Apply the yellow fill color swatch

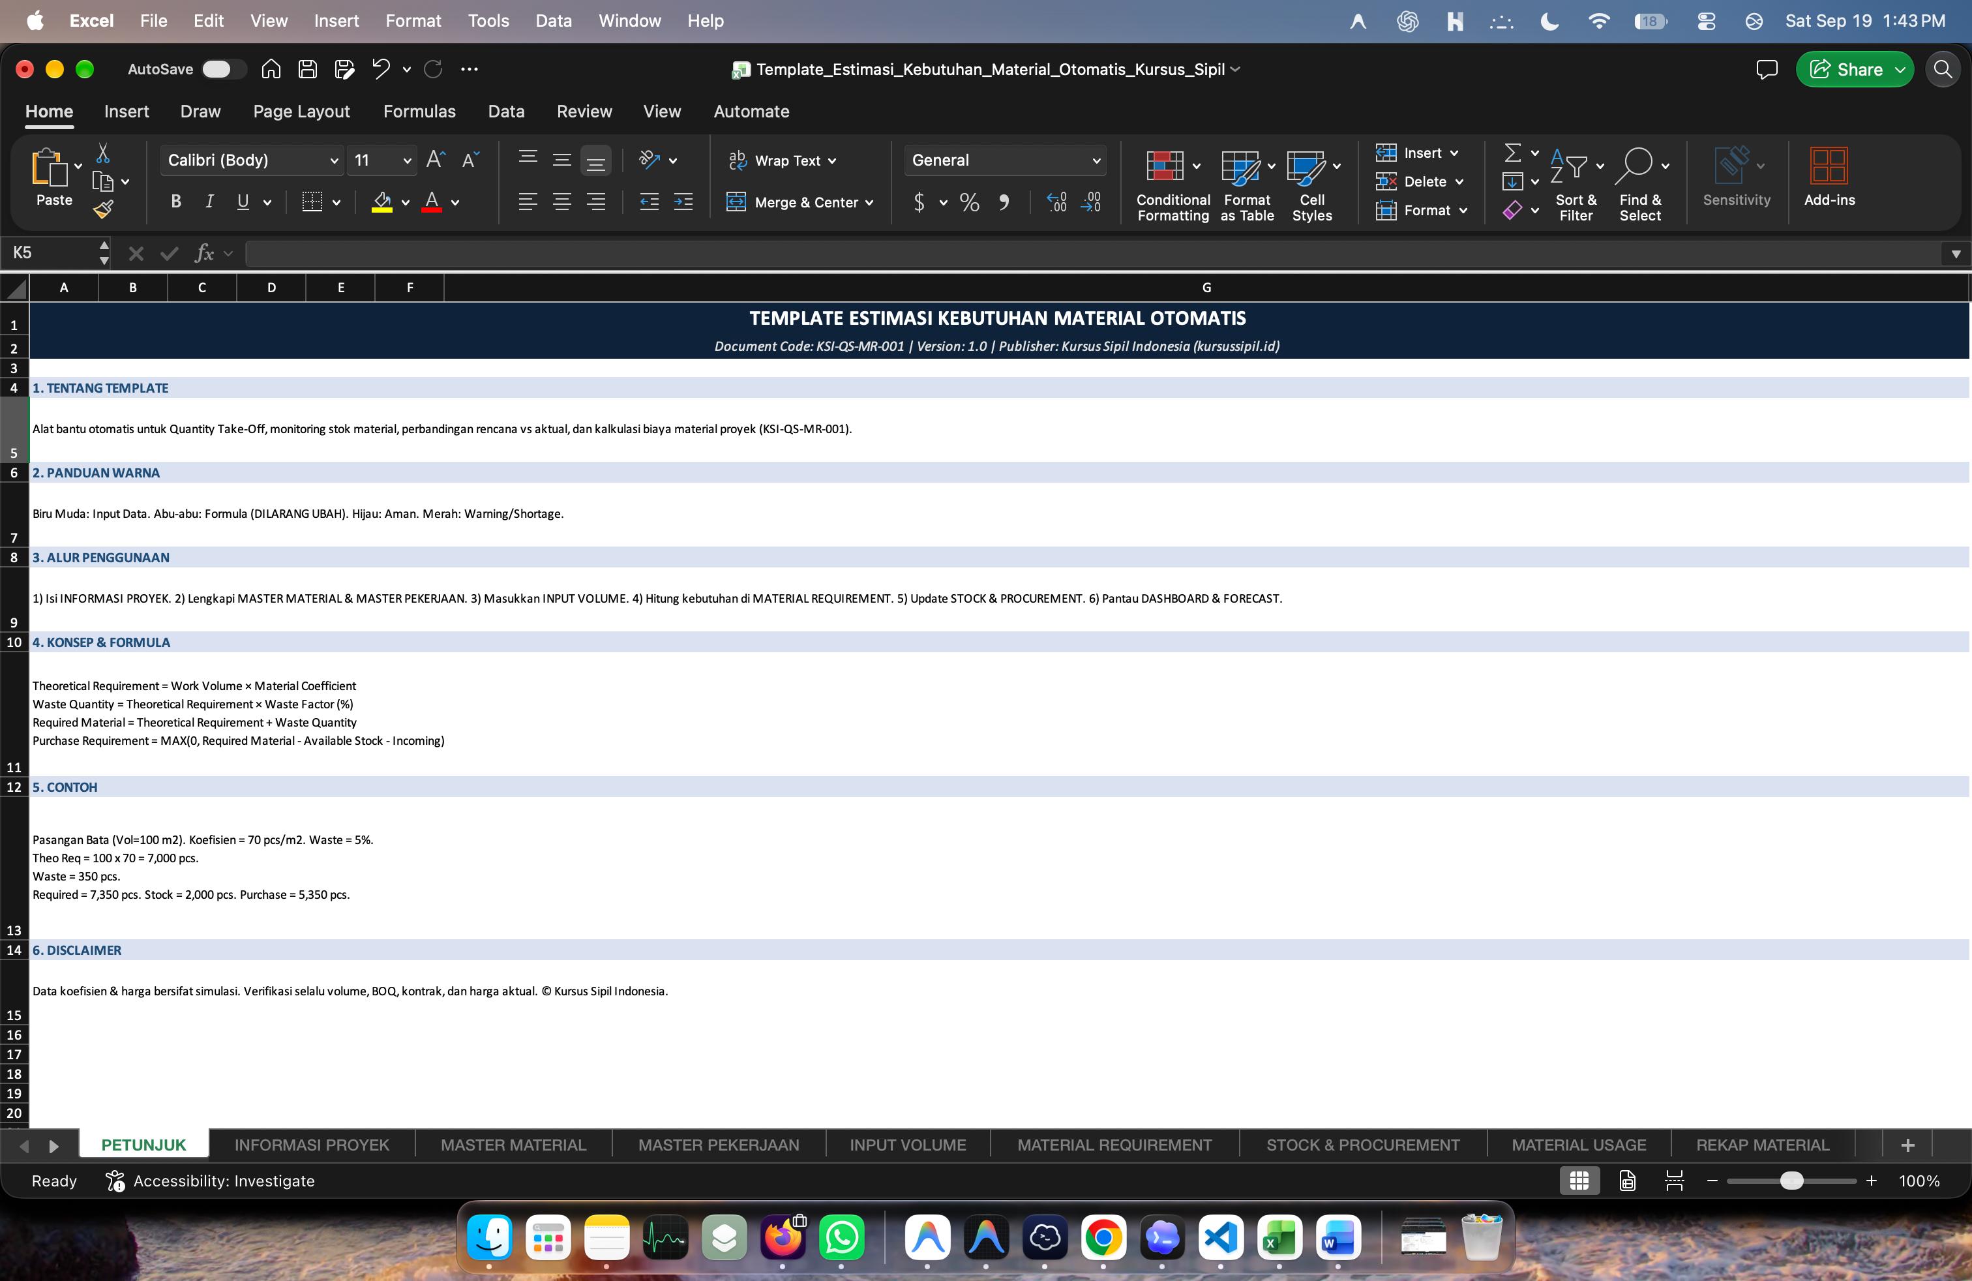[382, 202]
